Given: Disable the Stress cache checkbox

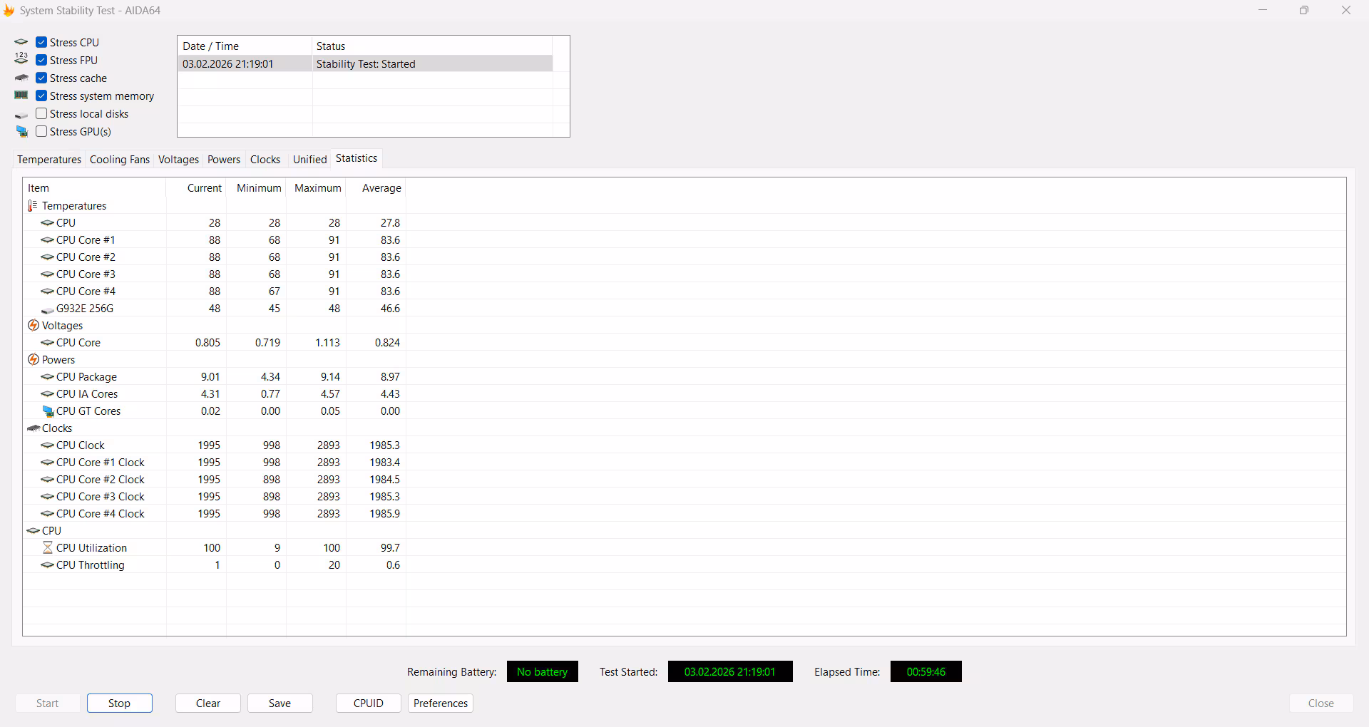Looking at the screenshot, I should pos(41,78).
